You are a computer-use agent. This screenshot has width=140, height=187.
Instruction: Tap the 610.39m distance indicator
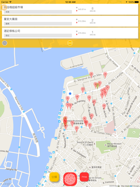pyautogui.click(x=82, y=21)
